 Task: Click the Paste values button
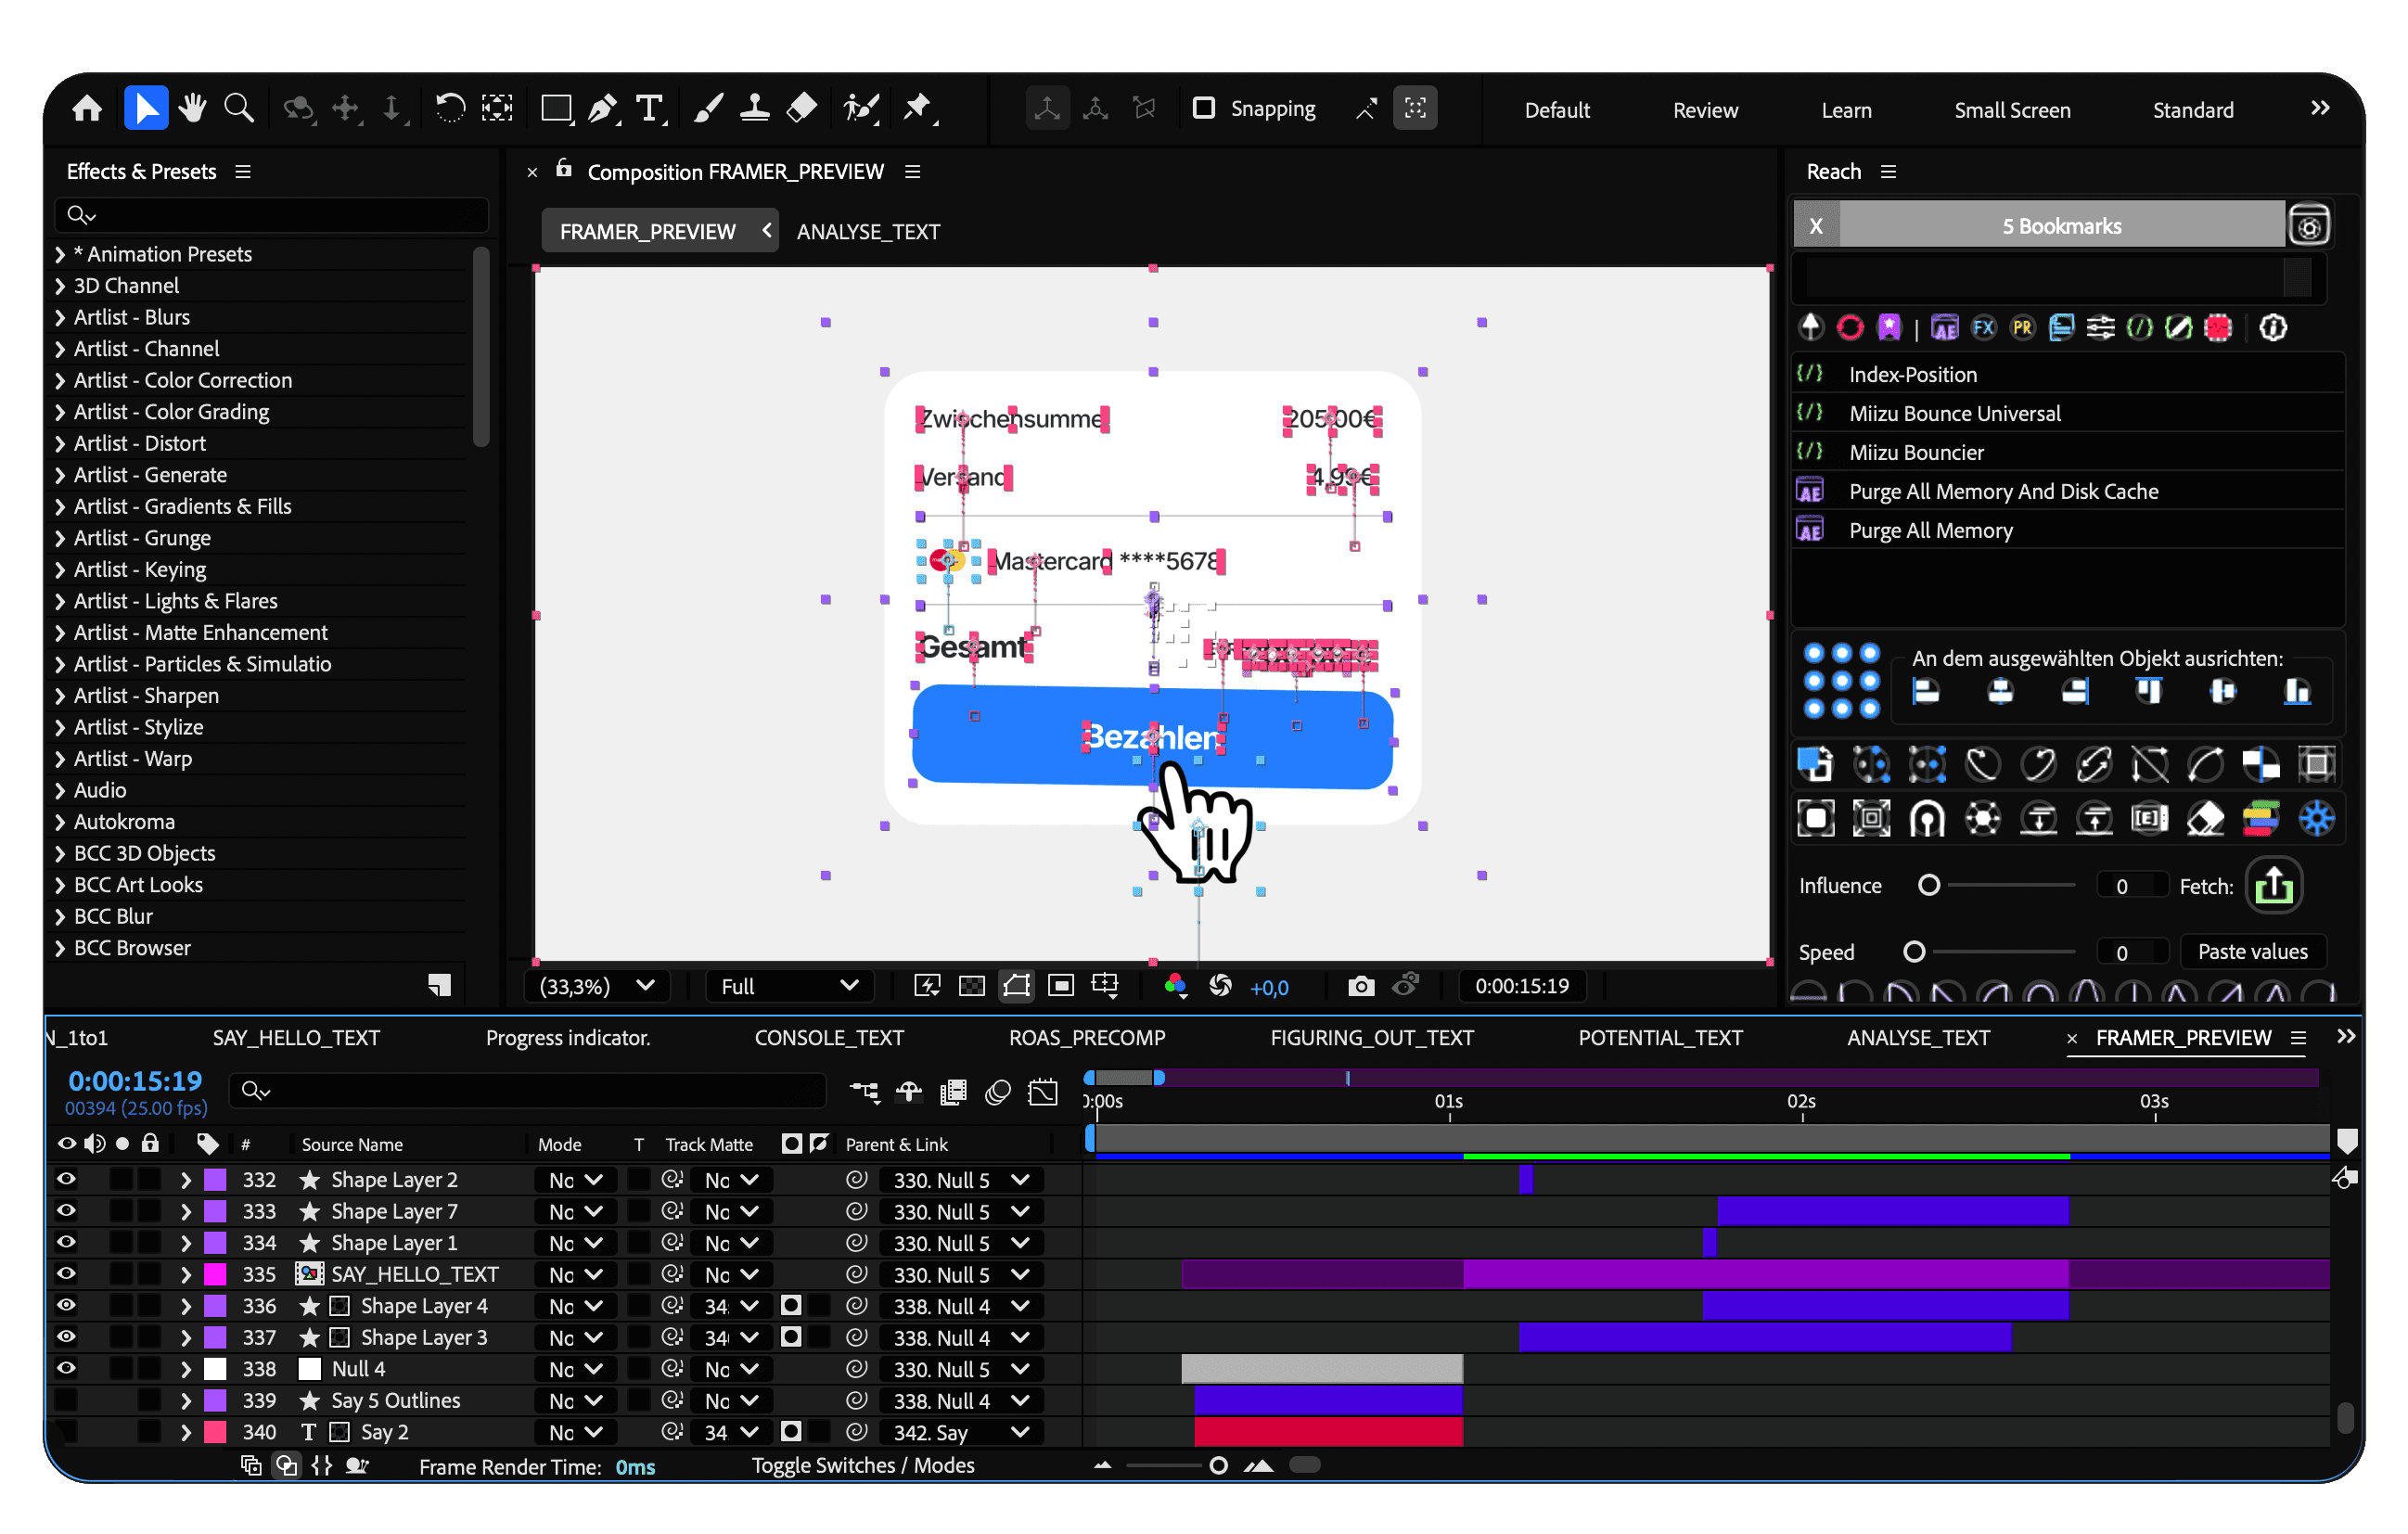tap(2252, 952)
